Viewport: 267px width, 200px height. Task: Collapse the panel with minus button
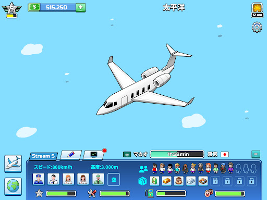coord(256,154)
